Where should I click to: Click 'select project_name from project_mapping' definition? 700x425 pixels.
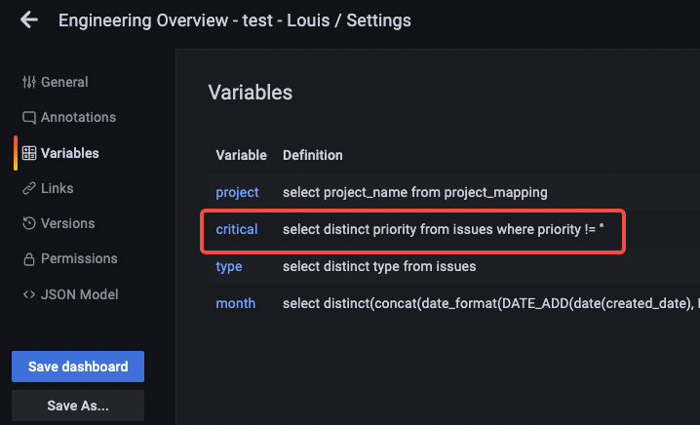[x=415, y=192]
